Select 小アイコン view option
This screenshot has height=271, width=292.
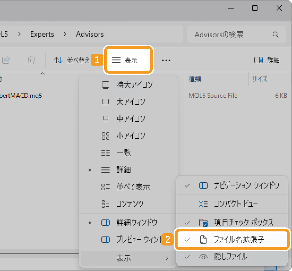click(128, 136)
